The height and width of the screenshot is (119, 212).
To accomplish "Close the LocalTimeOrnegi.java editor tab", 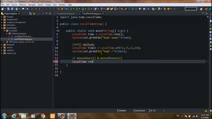I will [x=103, y=14].
